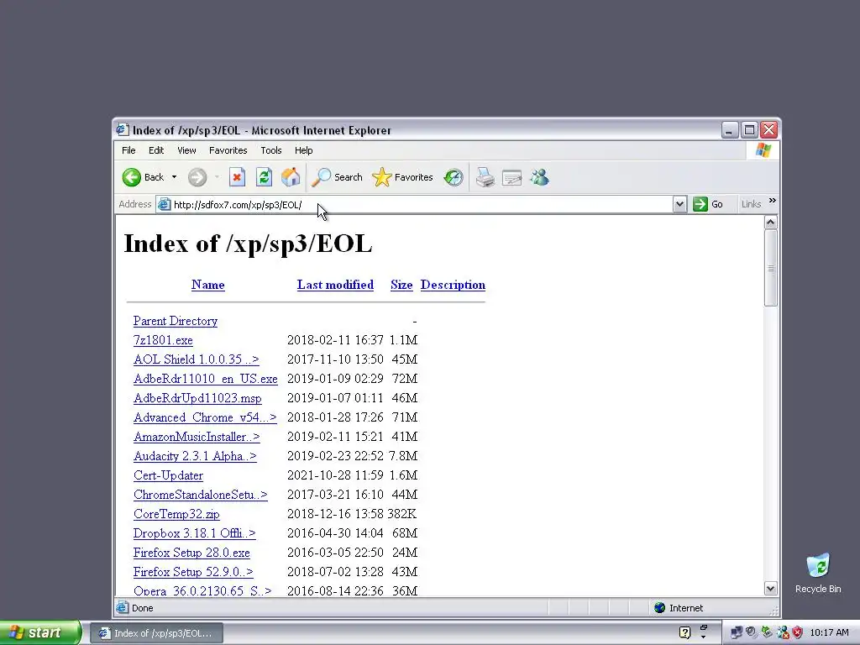Open the Cert-Updater link
Image resolution: width=860 pixels, height=645 pixels.
tap(168, 475)
